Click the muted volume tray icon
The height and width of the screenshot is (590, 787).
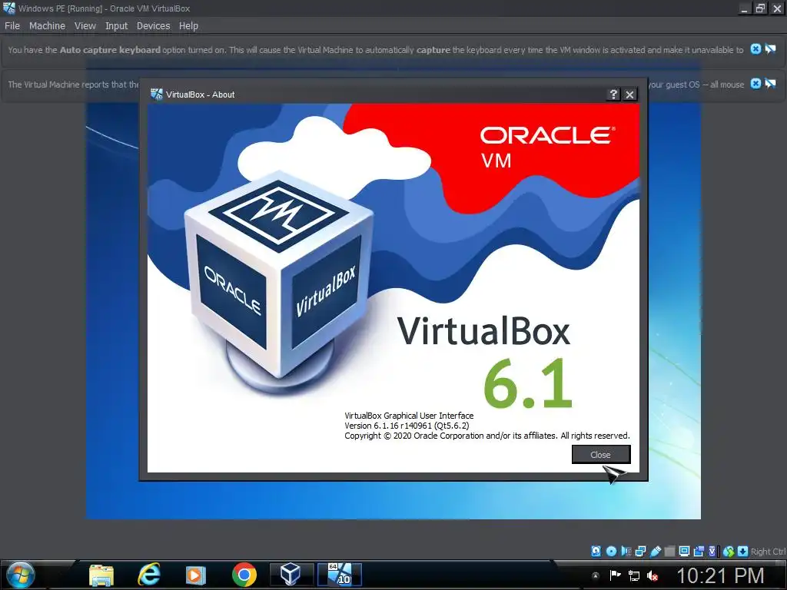coord(653,575)
